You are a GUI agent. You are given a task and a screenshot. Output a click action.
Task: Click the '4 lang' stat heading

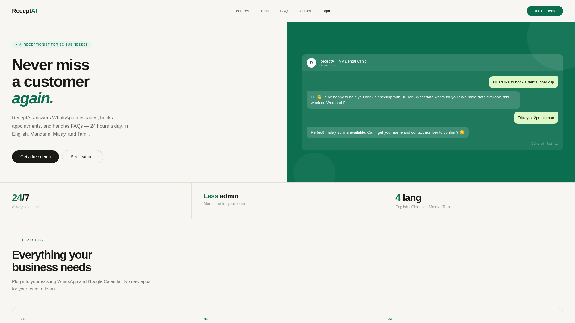408,198
